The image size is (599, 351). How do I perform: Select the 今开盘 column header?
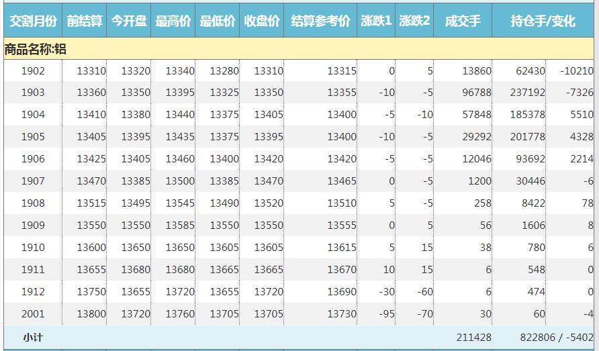point(129,21)
